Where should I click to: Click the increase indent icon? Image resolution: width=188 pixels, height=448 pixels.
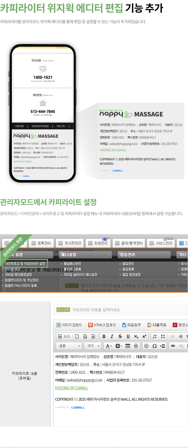click(180, 336)
